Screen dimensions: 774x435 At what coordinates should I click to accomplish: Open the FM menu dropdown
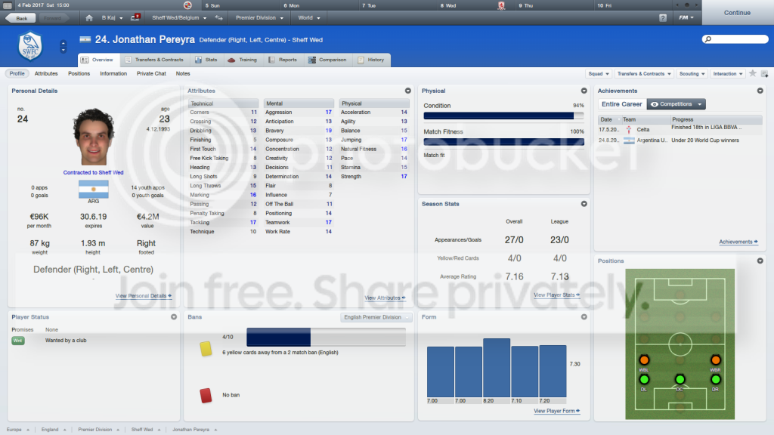pos(686,18)
